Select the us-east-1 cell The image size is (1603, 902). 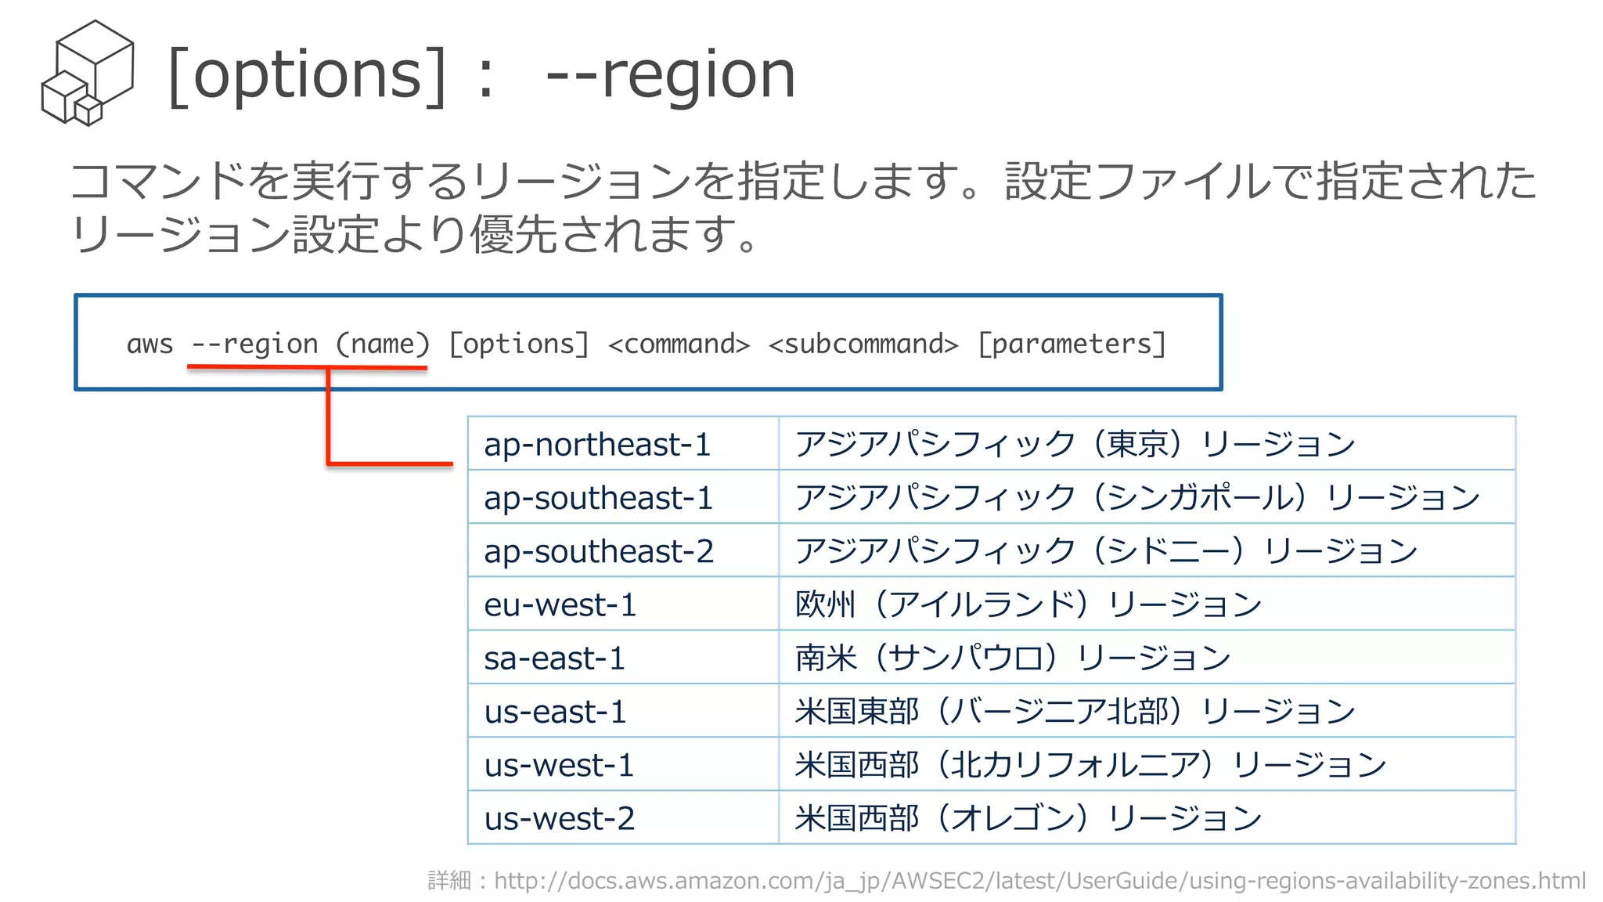623,710
